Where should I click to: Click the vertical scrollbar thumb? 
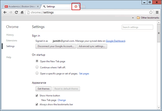(159, 33)
